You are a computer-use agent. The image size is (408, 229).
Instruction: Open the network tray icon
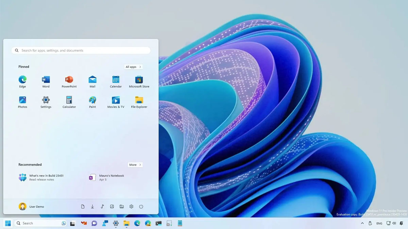click(388, 223)
